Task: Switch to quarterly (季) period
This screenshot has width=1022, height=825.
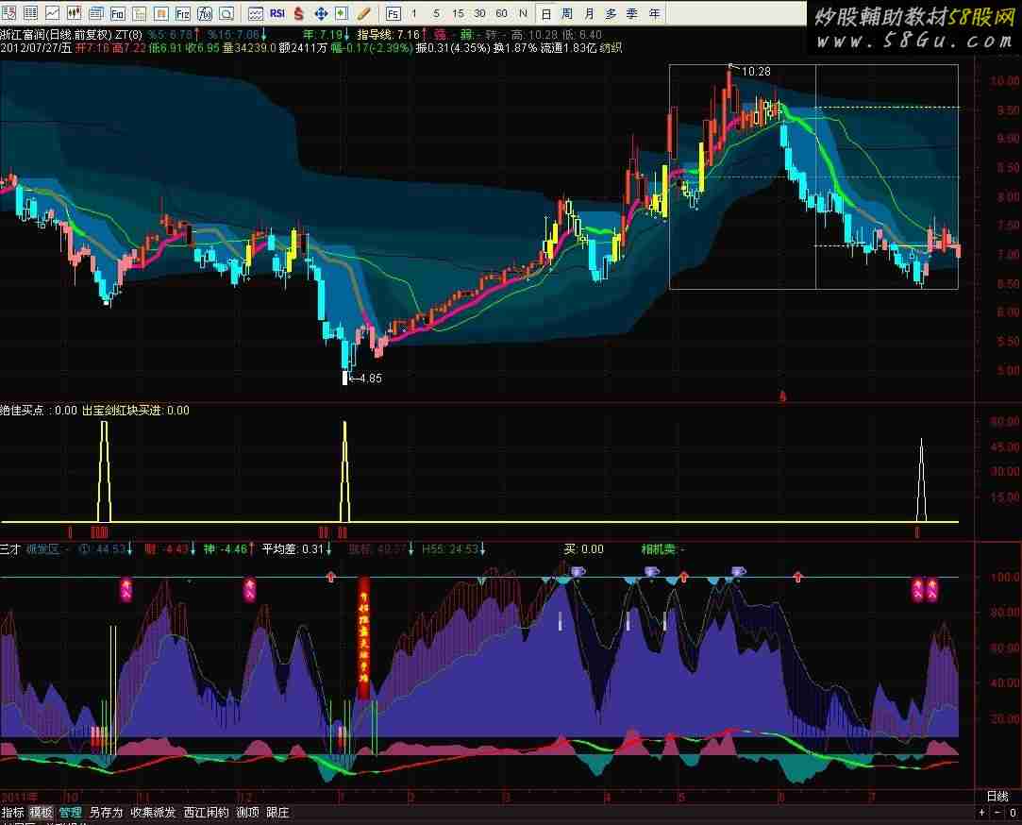Action: click(x=631, y=13)
